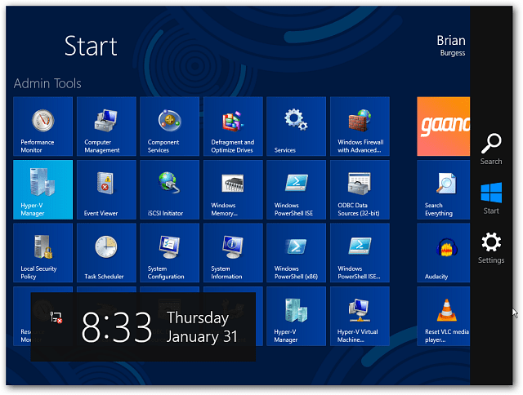The width and height of the screenshot is (523, 395).
Task: Open the bottom-row Hyper-V Manager tile
Action: coord(296,316)
